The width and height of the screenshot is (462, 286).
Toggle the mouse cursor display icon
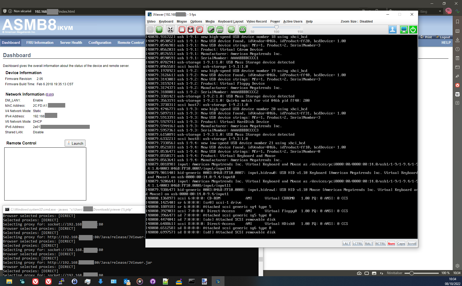point(211,29)
